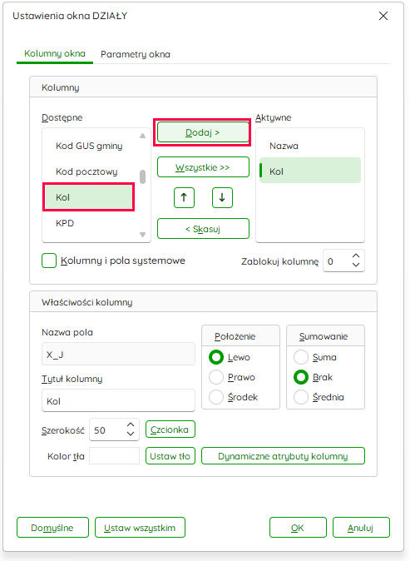Open Kolumny okna tab
The width and height of the screenshot is (410, 561).
(x=55, y=53)
